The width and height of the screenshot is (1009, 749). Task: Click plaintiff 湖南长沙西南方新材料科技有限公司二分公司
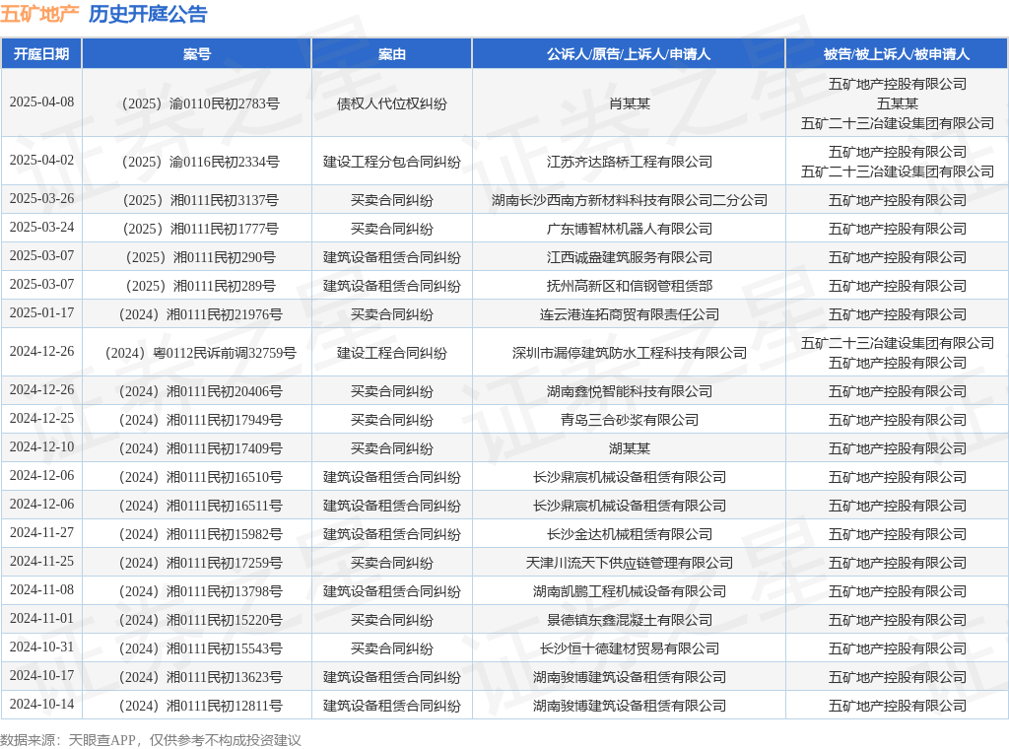630,200
